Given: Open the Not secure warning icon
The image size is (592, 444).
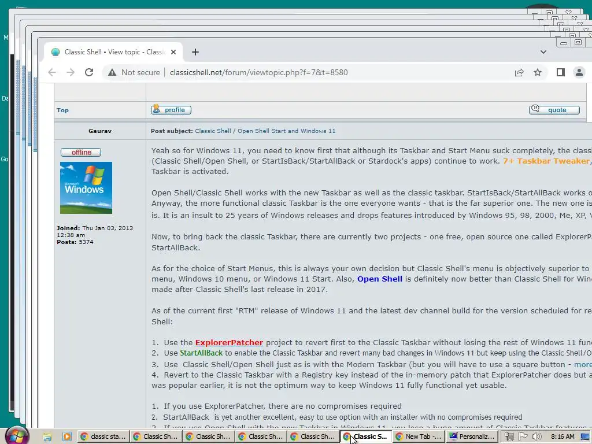Looking at the screenshot, I should [x=112, y=72].
